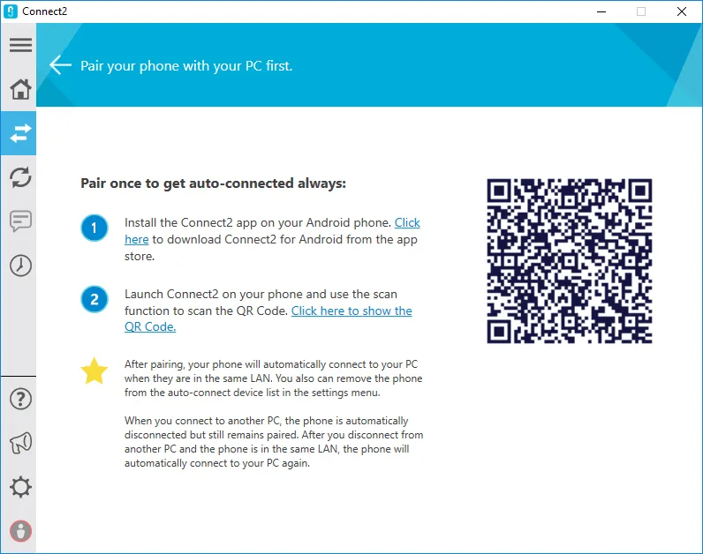
Task: Click the yellow star tip icon
Action: 94,371
